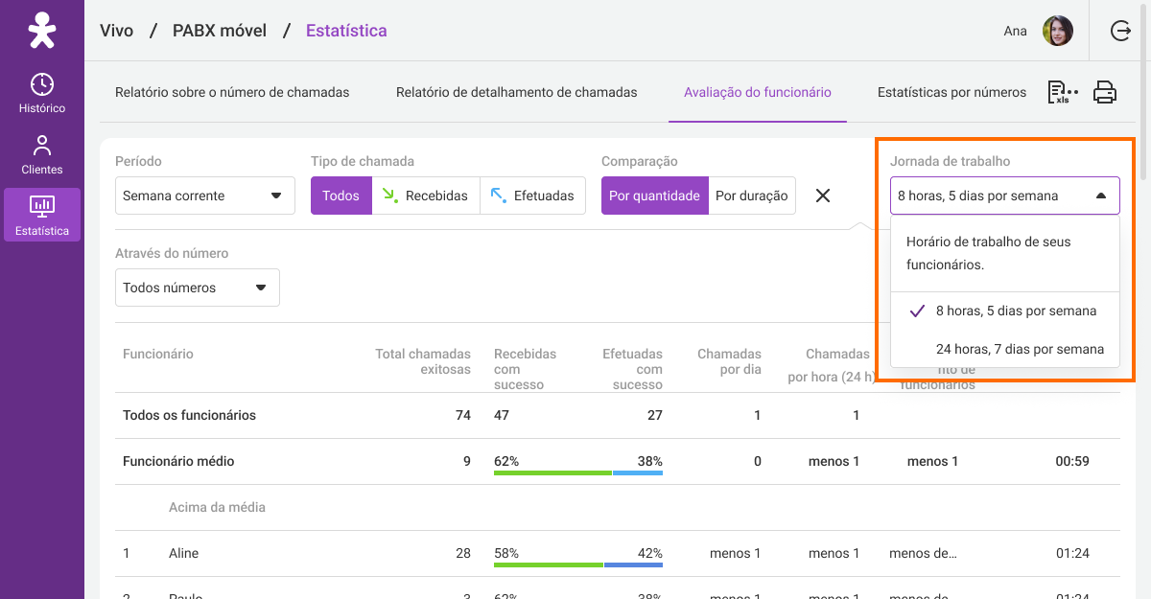Filter by Todos call types

[x=341, y=196]
